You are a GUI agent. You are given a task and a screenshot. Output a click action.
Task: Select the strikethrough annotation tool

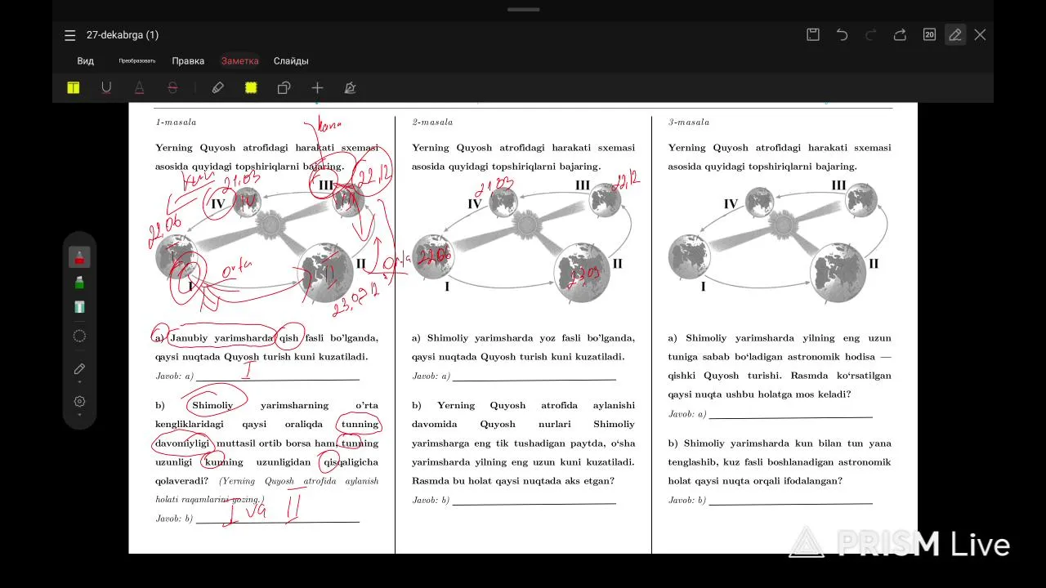172,87
